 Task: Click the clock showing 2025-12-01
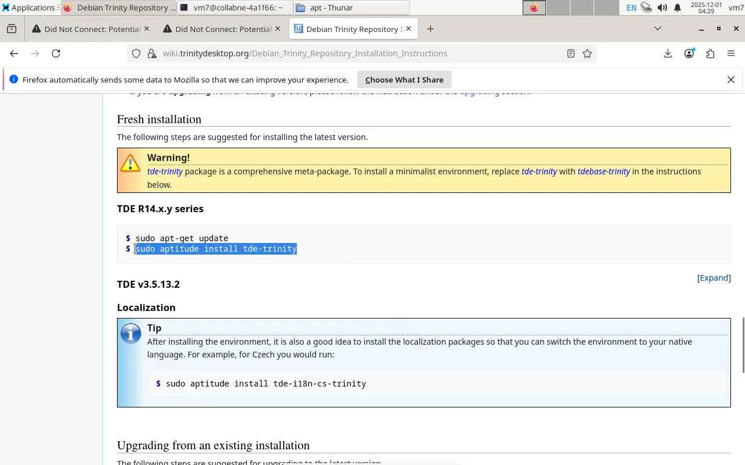pyautogui.click(x=705, y=8)
